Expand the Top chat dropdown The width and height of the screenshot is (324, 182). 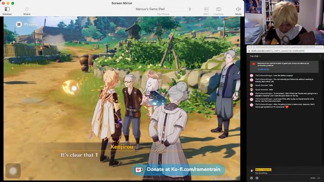[x=255, y=56]
